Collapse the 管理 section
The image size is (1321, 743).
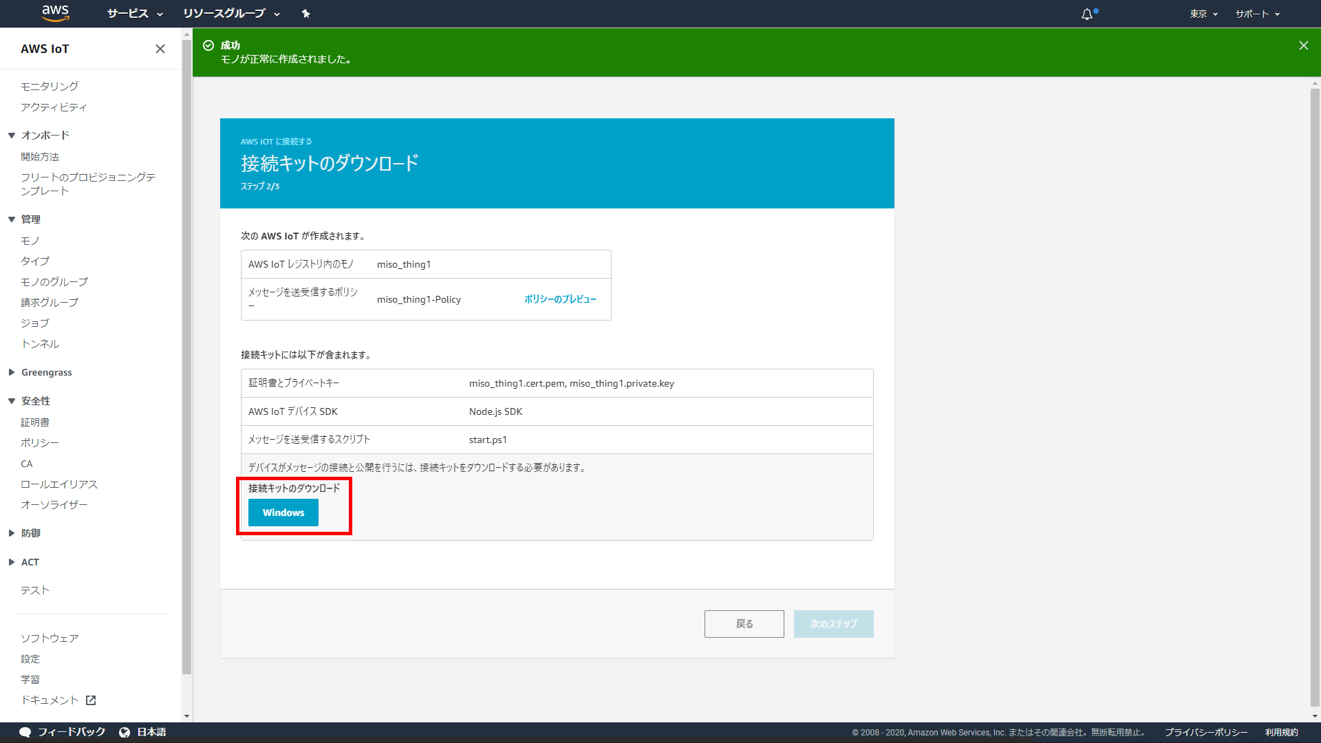pyautogui.click(x=12, y=219)
